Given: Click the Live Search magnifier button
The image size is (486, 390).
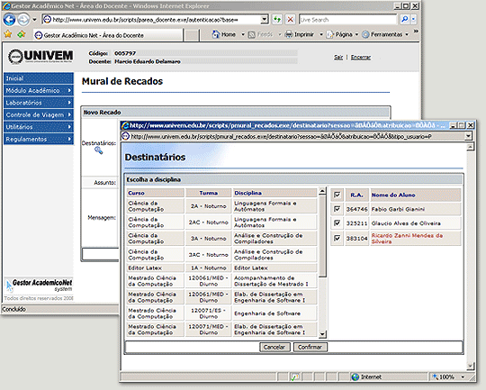Looking at the screenshot, I should click(x=404, y=20).
